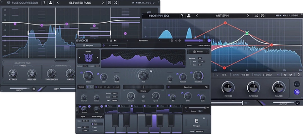This screenshot has width=303, height=134.
Task: Open Evoke Pan Center selector
Action: click(115, 100)
